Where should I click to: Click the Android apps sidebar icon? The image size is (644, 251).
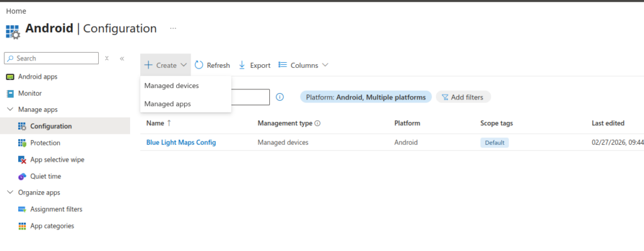click(10, 77)
